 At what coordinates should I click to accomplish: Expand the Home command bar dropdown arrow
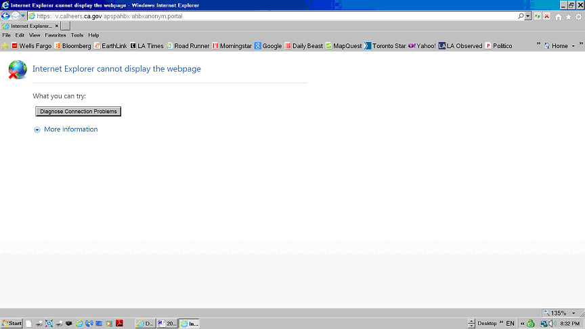pyautogui.click(x=573, y=46)
